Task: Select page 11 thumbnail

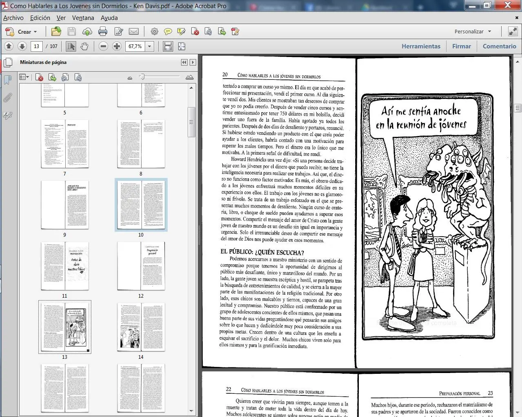Action: [x=65, y=266]
